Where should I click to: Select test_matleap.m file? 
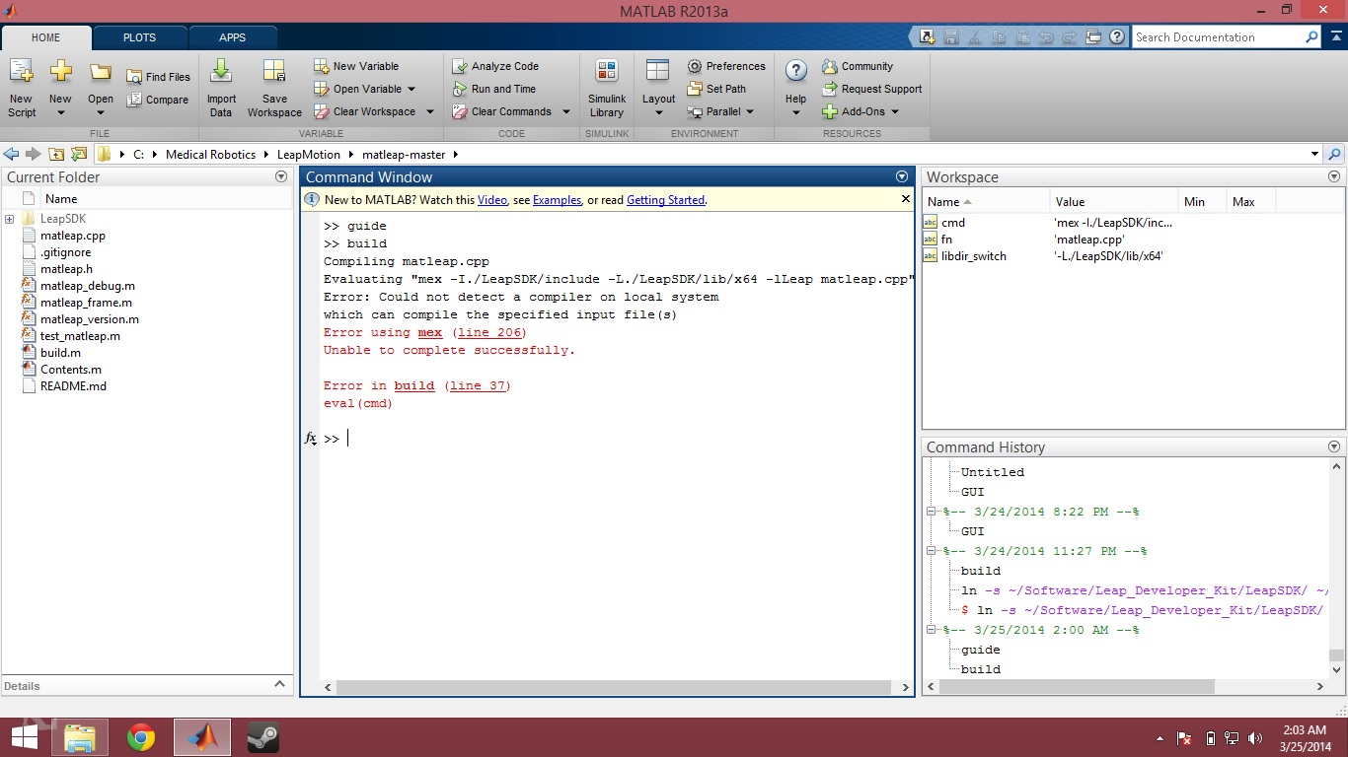(80, 335)
